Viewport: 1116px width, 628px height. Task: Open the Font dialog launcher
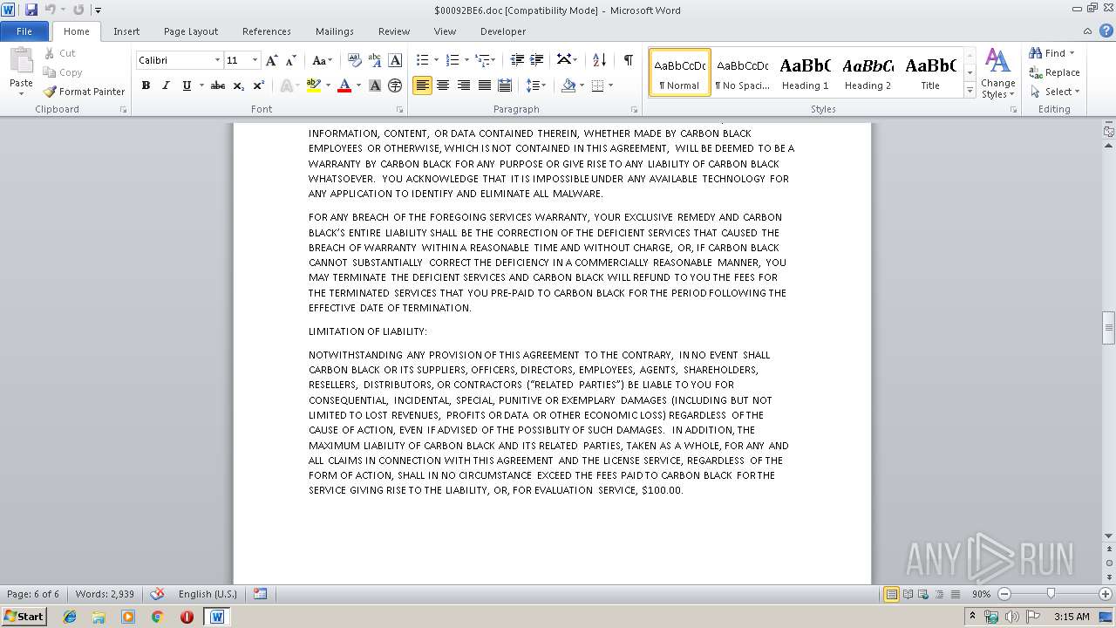[x=399, y=110]
